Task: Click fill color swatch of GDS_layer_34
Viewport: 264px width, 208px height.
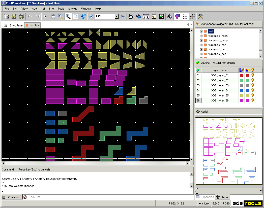Action: [x=247, y=90]
